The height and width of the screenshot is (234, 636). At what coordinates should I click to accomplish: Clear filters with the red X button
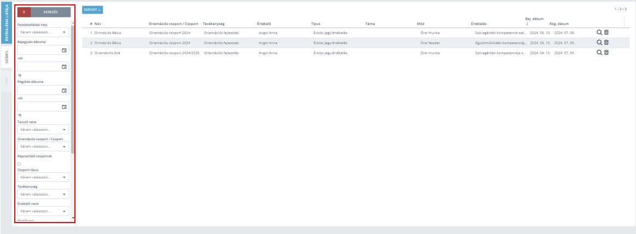pos(24,12)
